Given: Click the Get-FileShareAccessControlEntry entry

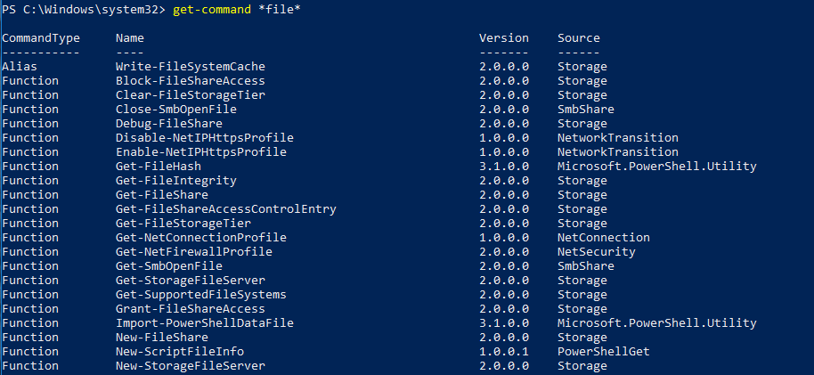Looking at the screenshot, I should point(226,209).
